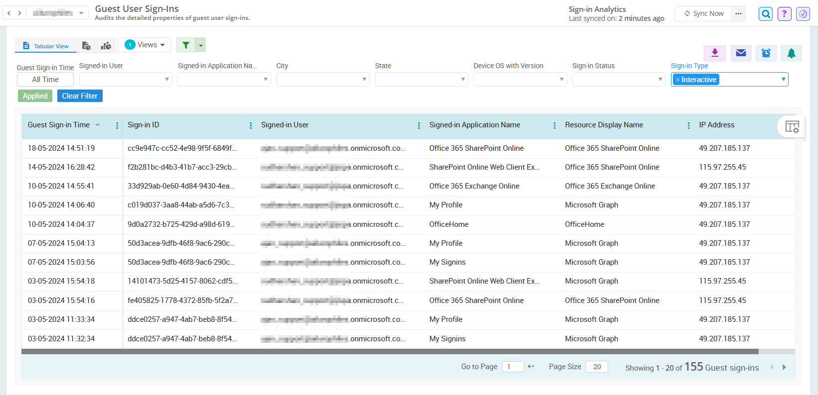Click the purple help question mark icon
818x395 pixels.
click(784, 14)
